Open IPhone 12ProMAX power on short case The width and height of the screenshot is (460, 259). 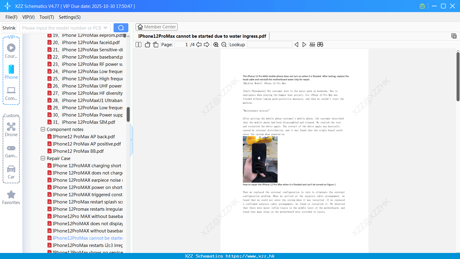tap(85, 187)
